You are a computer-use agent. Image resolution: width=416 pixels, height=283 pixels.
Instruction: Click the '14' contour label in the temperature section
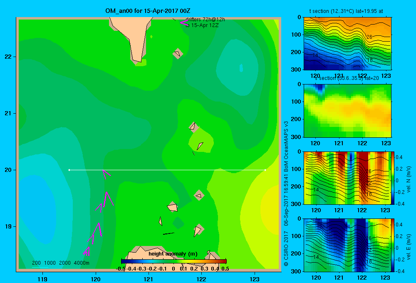tap(315, 55)
